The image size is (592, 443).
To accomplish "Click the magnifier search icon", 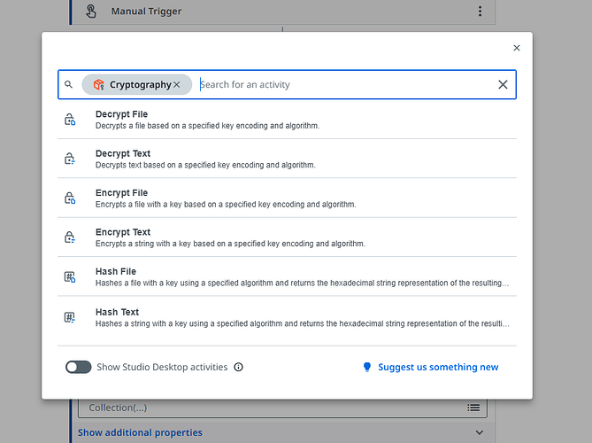I will point(68,84).
